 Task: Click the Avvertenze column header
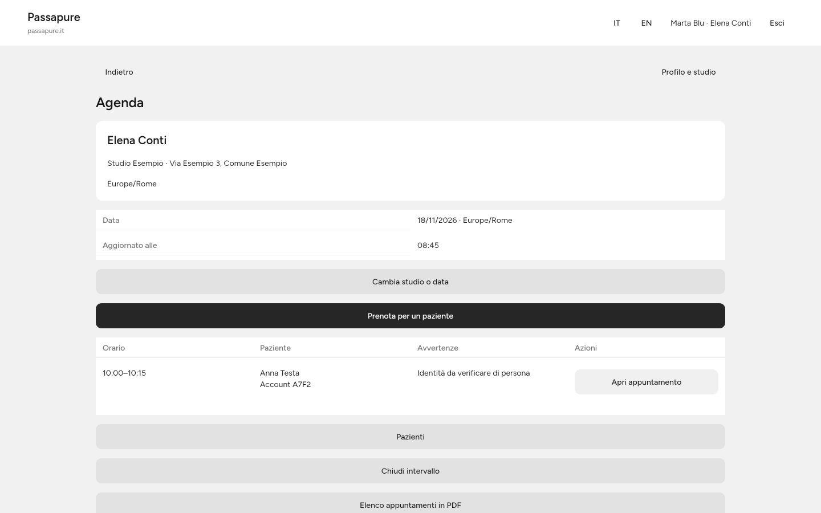[x=438, y=348]
